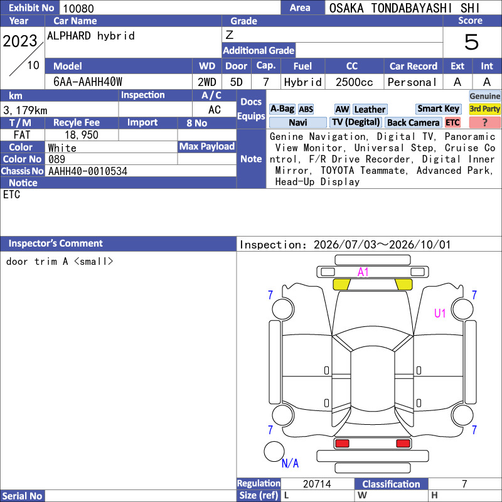Select the AW equipment badge
This screenshot has height=502, width=502.
coord(342,109)
